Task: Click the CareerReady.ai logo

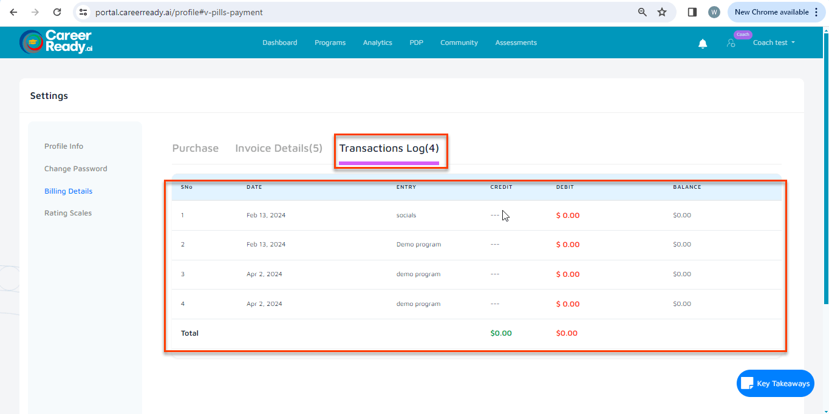Action: click(x=56, y=42)
